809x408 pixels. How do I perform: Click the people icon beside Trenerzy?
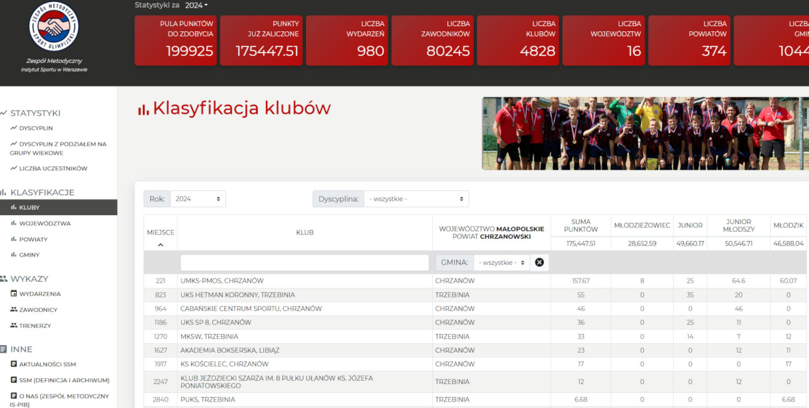coord(14,325)
